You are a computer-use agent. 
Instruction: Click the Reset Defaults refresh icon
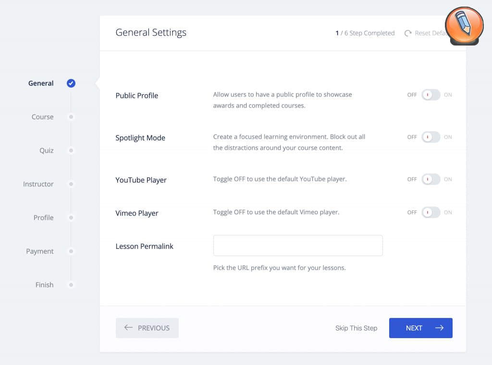click(408, 33)
